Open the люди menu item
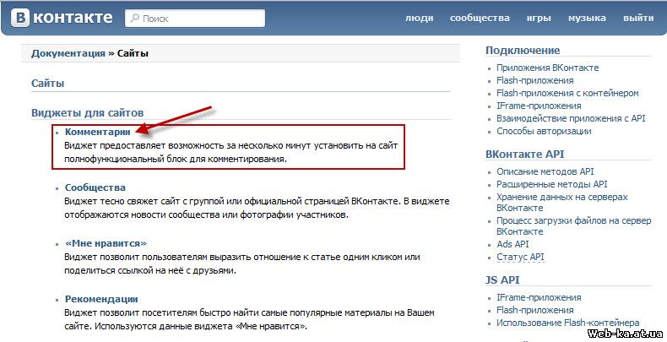 419,18
